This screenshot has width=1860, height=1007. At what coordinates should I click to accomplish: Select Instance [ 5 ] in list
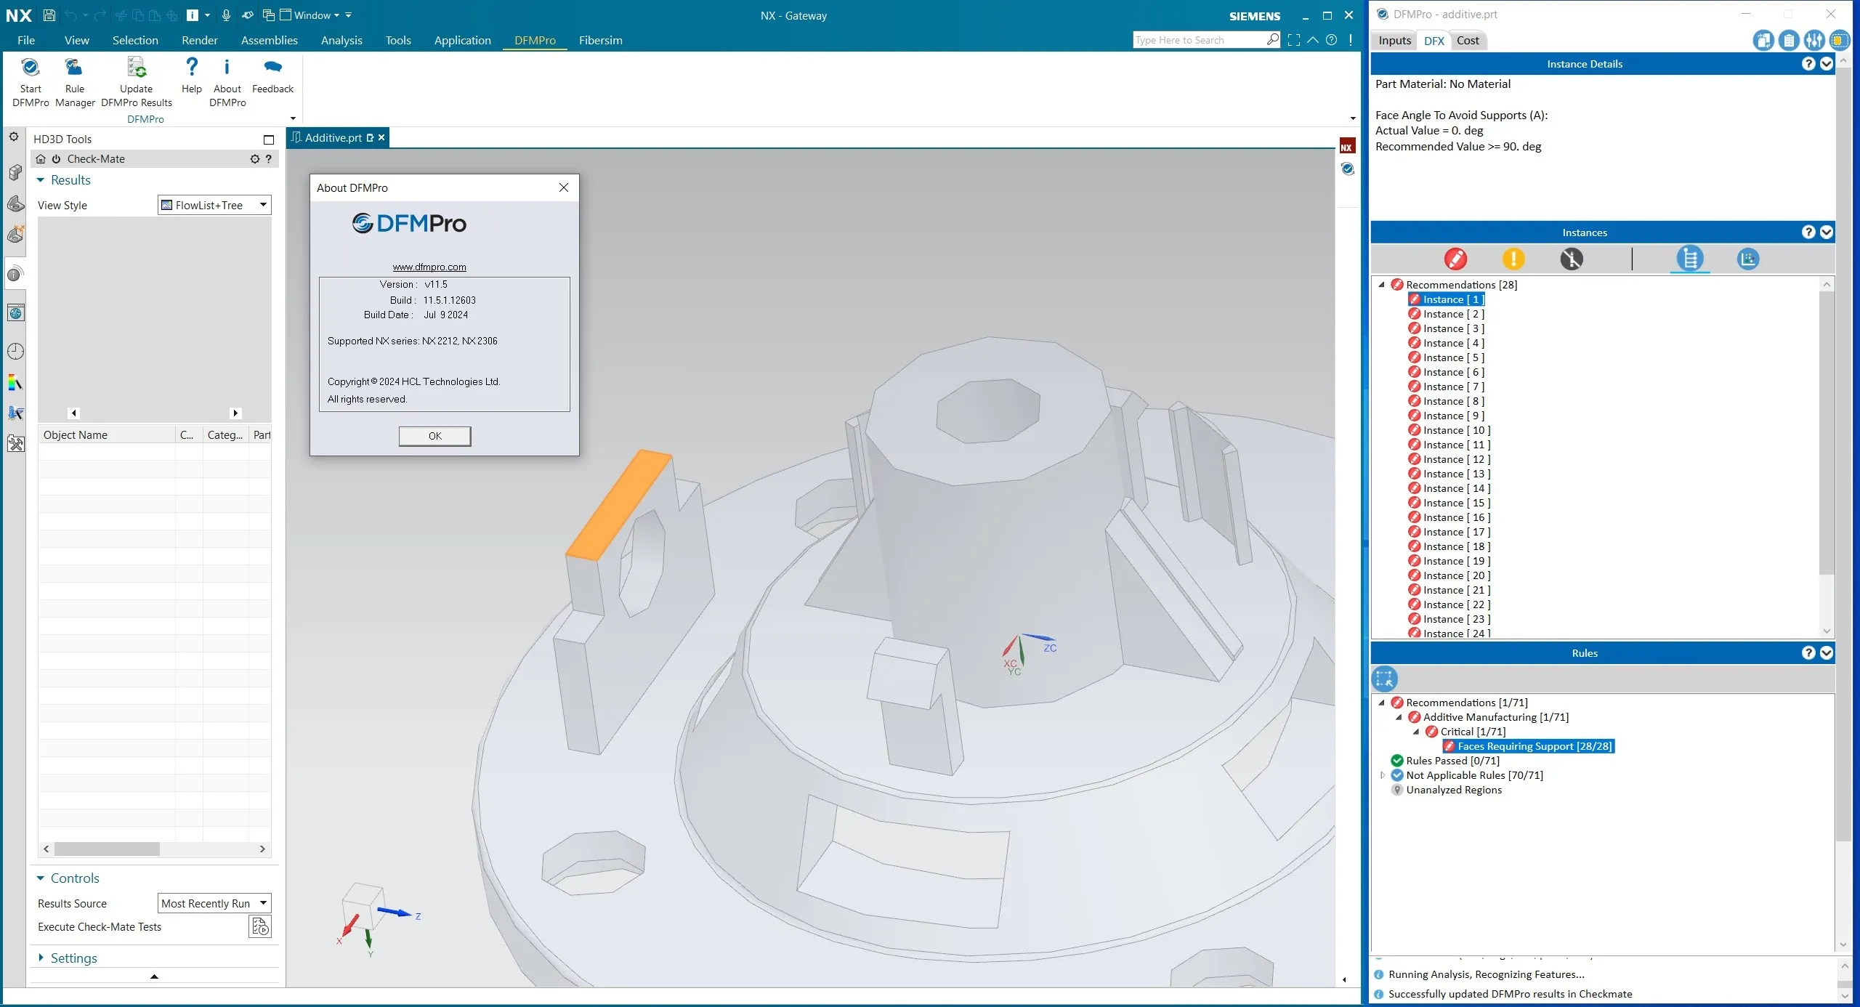[x=1453, y=357]
